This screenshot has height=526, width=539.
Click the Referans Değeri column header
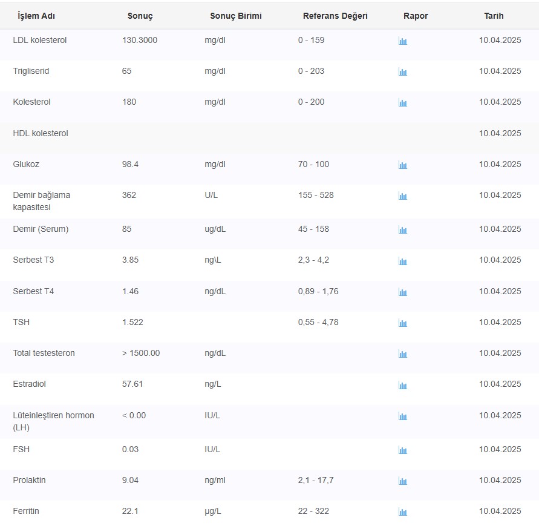(x=335, y=16)
